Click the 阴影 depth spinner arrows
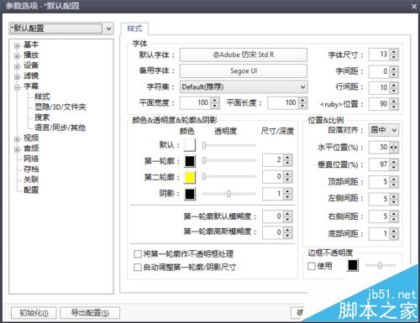Screen dimensions: 420x323 click(x=287, y=194)
